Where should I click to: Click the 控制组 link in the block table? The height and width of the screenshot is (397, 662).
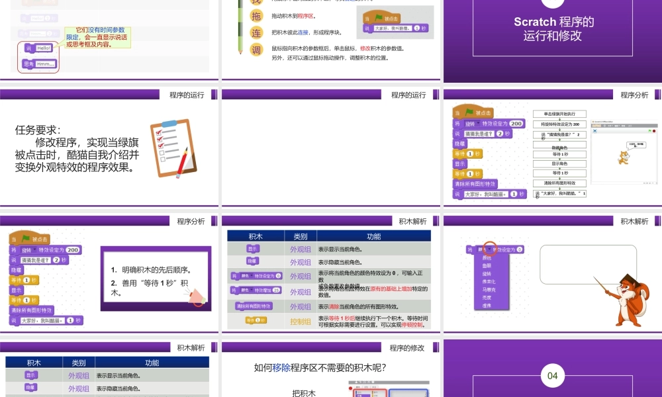[301, 320]
